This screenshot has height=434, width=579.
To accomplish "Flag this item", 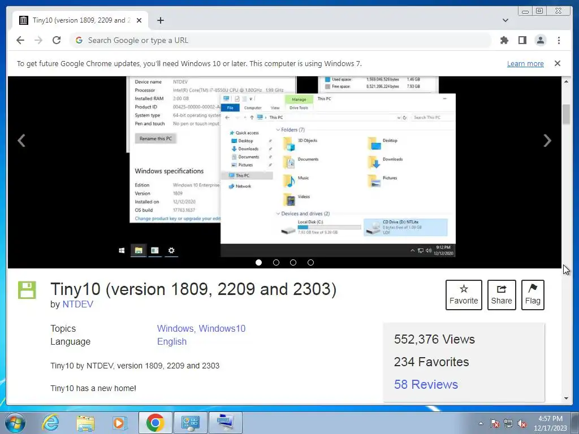I will click(x=533, y=295).
